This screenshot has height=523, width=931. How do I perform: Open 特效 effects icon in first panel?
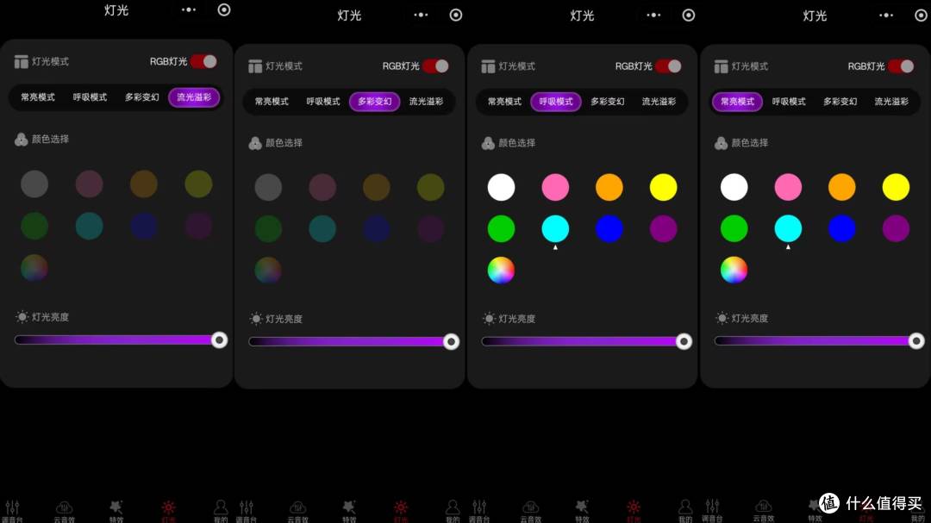click(x=116, y=508)
